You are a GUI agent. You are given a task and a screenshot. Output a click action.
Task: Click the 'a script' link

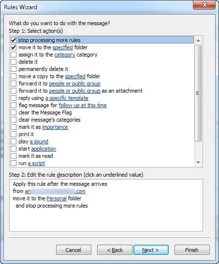point(36,163)
